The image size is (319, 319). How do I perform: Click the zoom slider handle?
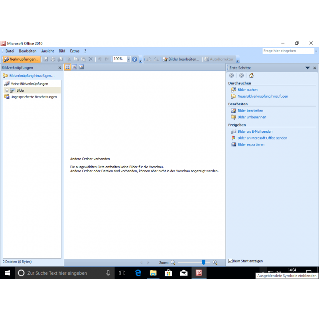(204, 262)
